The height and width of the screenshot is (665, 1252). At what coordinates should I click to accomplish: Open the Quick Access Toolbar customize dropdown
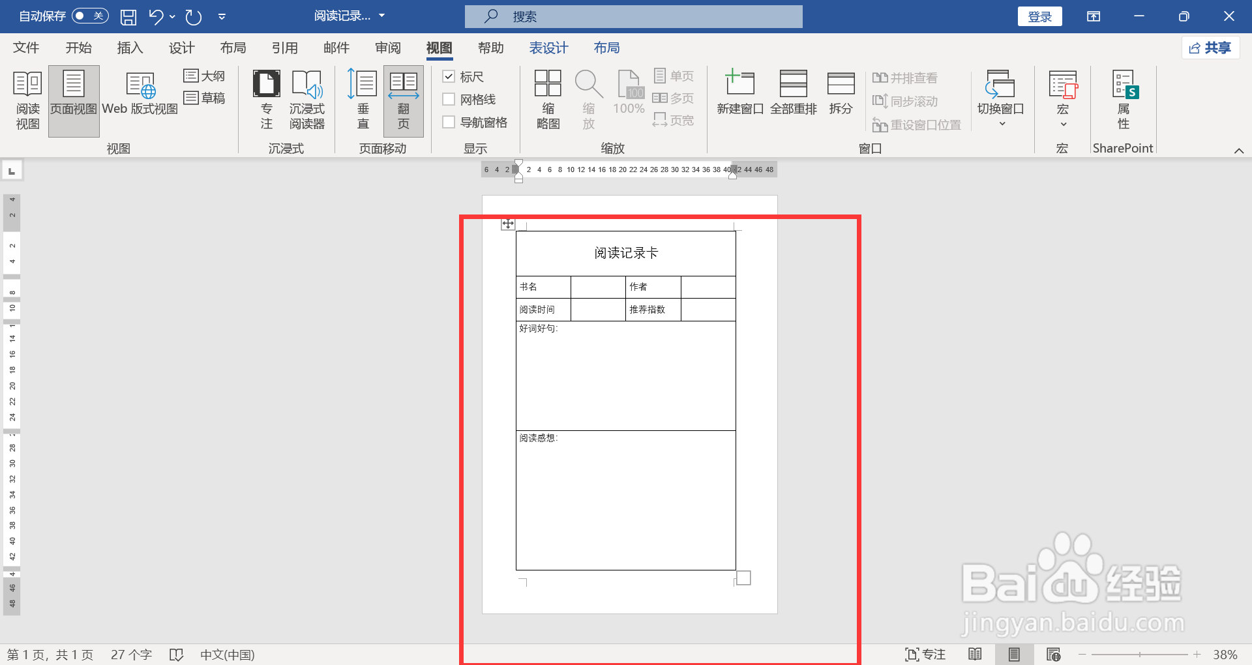click(x=222, y=16)
